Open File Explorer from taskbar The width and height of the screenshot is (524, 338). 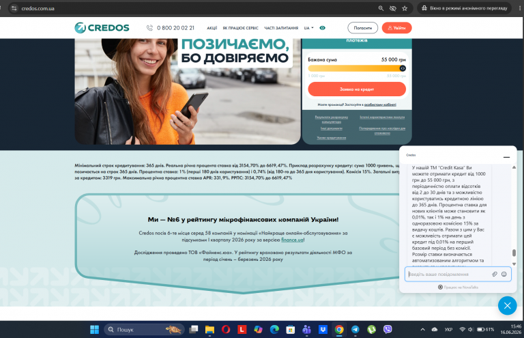click(209, 330)
